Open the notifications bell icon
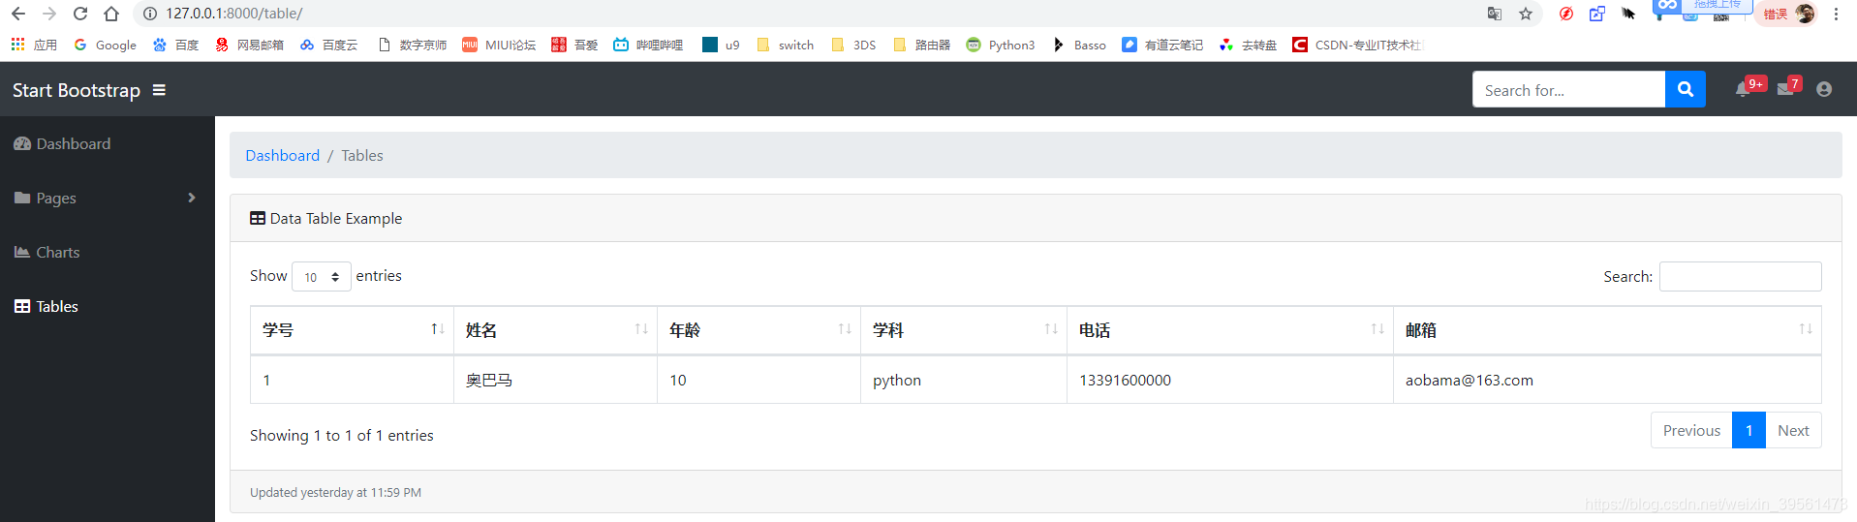This screenshot has width=1857, height=522. coord(1743,89)
